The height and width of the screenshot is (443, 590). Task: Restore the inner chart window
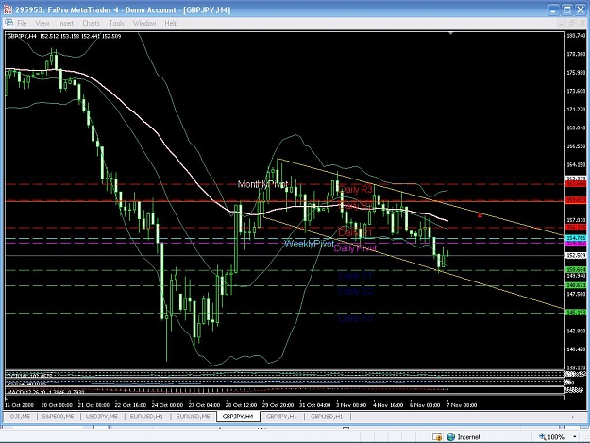coord(571,24)
